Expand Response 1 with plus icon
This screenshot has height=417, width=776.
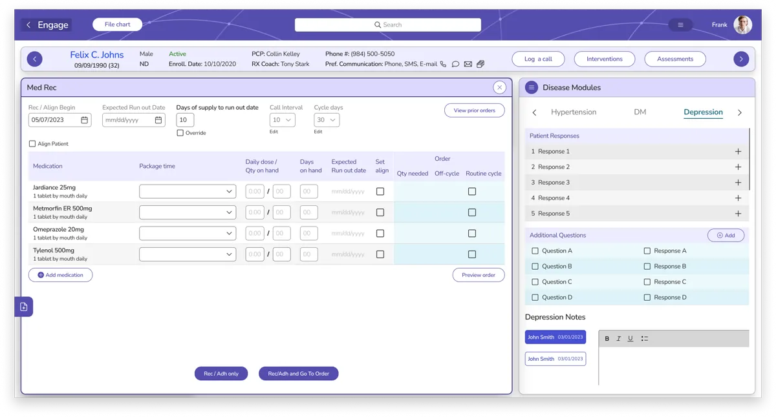738,152
